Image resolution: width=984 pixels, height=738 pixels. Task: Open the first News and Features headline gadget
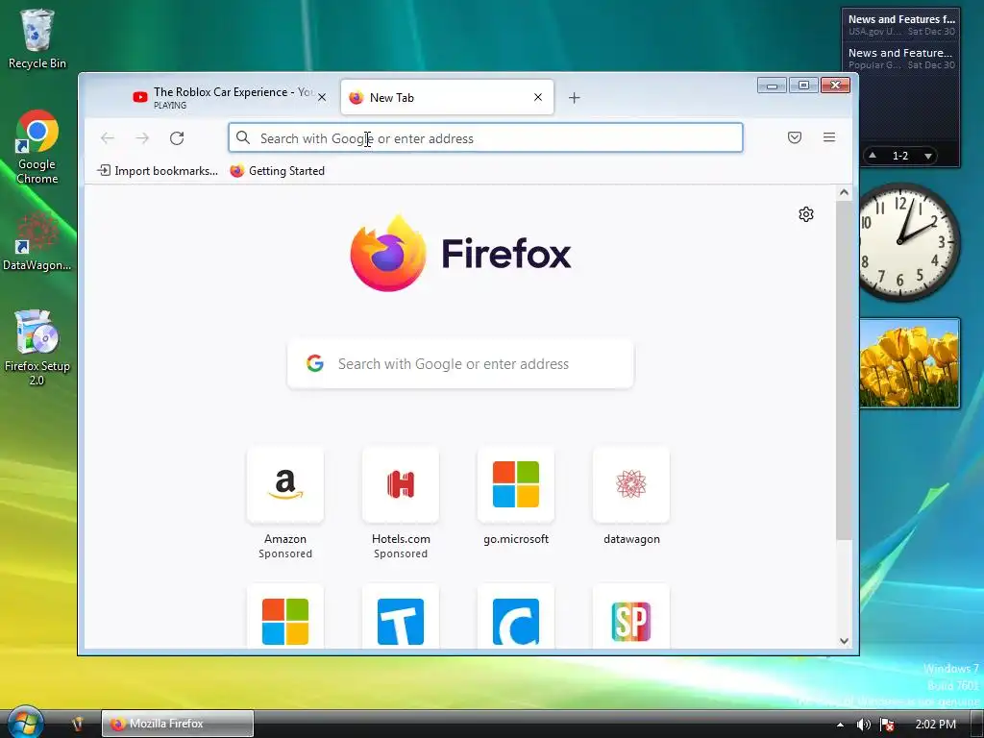(901, 24)
